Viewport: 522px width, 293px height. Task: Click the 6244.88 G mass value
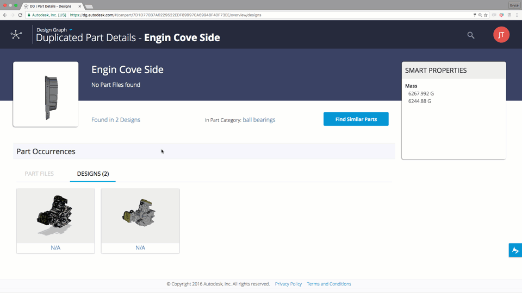coord(420,101)
